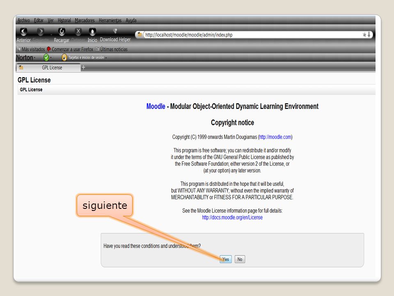Bookmark this page with the star icon
Screen dimensions: 394x296
click(x=364, y=35)
